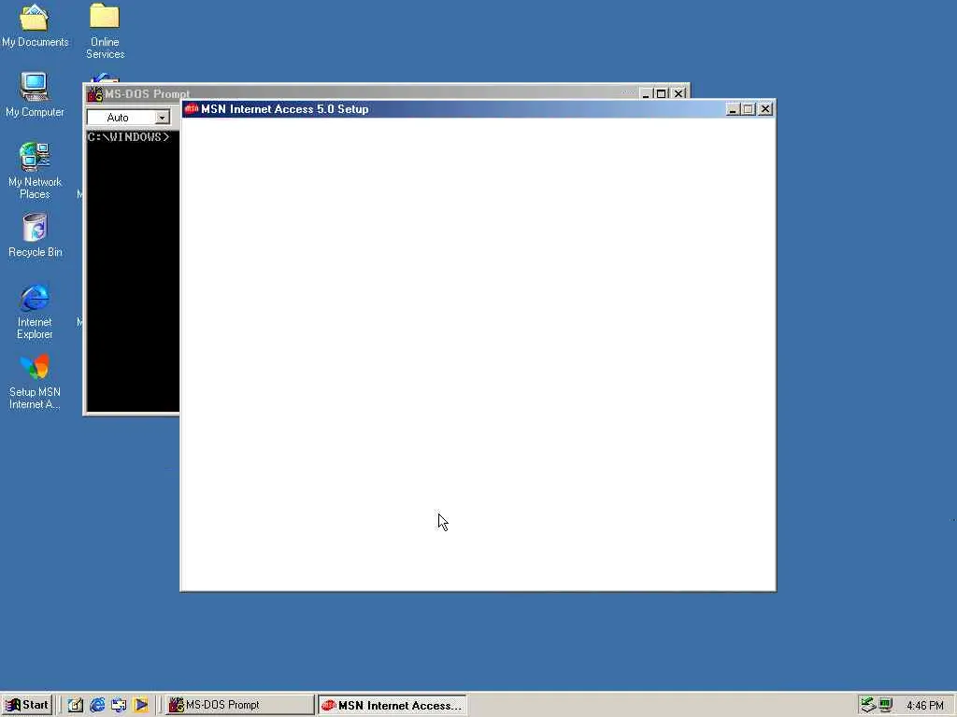The image size is (957, 717).
Task: Click the 4:46 PM system clock
Action: point(924,706)
